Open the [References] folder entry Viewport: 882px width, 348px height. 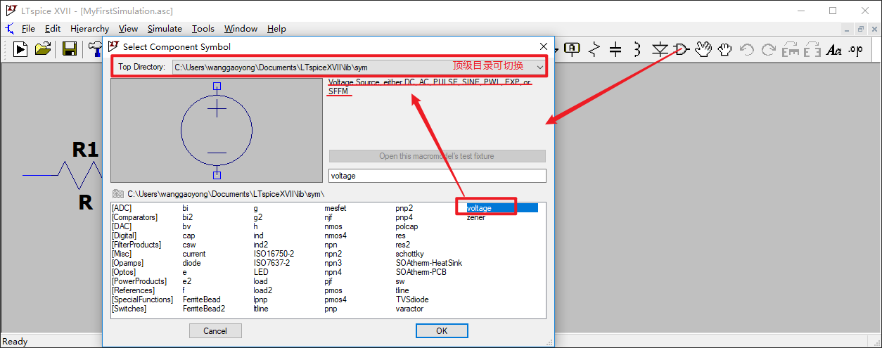point(133,290)
